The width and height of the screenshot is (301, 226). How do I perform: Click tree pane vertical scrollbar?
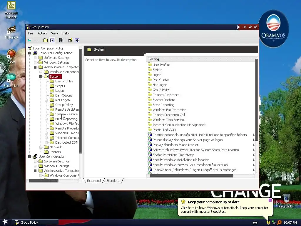tap(81, 101)
